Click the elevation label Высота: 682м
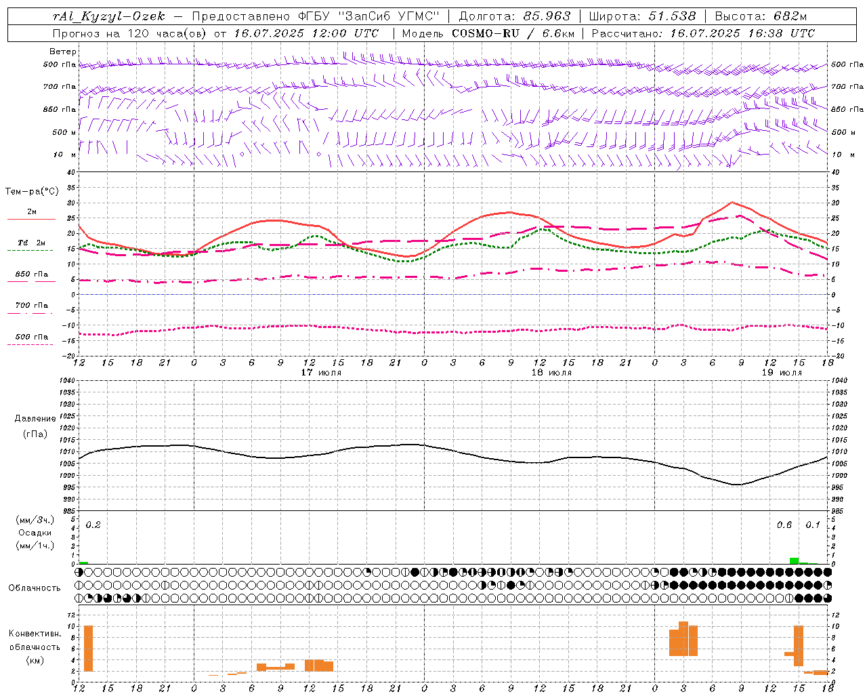 (761, 16)
